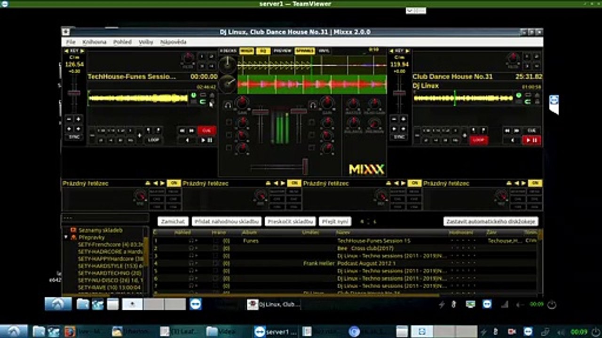Screen dimensions: 602x338
Task: Click rewind button on the left deck
Action: point(182,131)
